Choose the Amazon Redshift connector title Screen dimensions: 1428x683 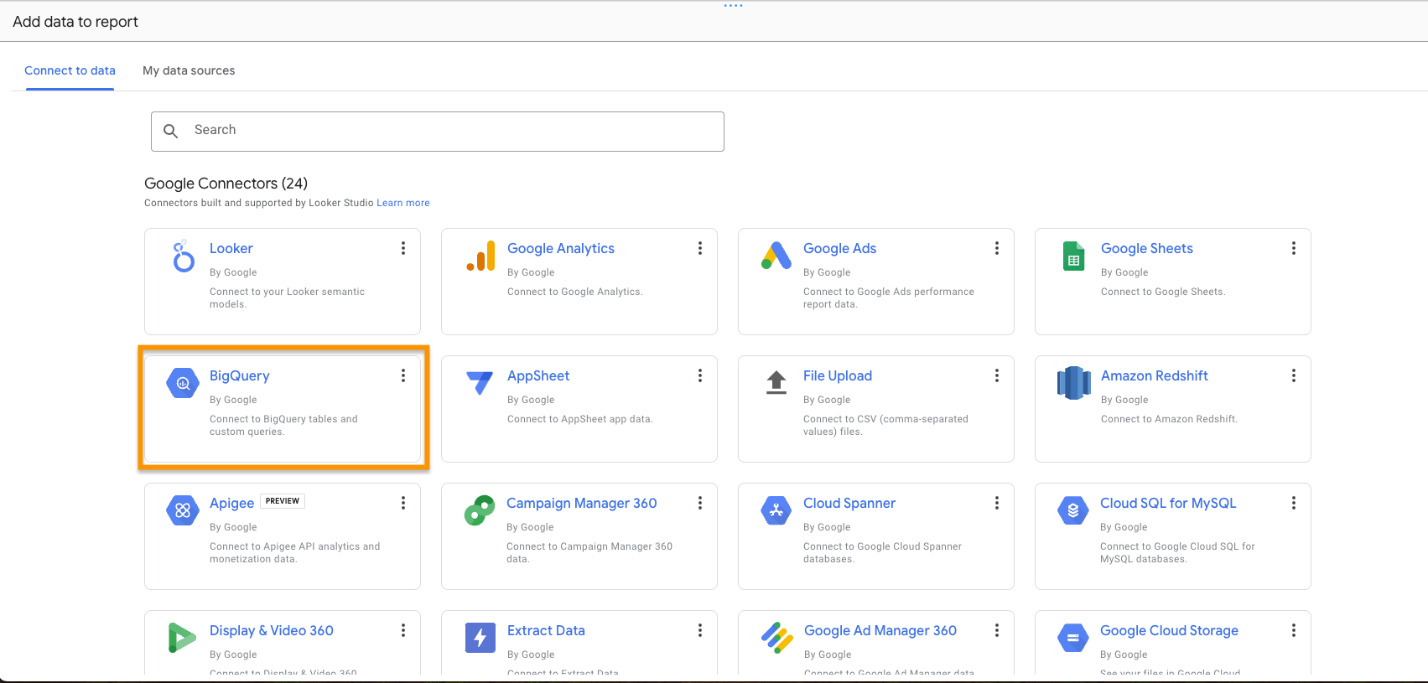[1155, 375]
